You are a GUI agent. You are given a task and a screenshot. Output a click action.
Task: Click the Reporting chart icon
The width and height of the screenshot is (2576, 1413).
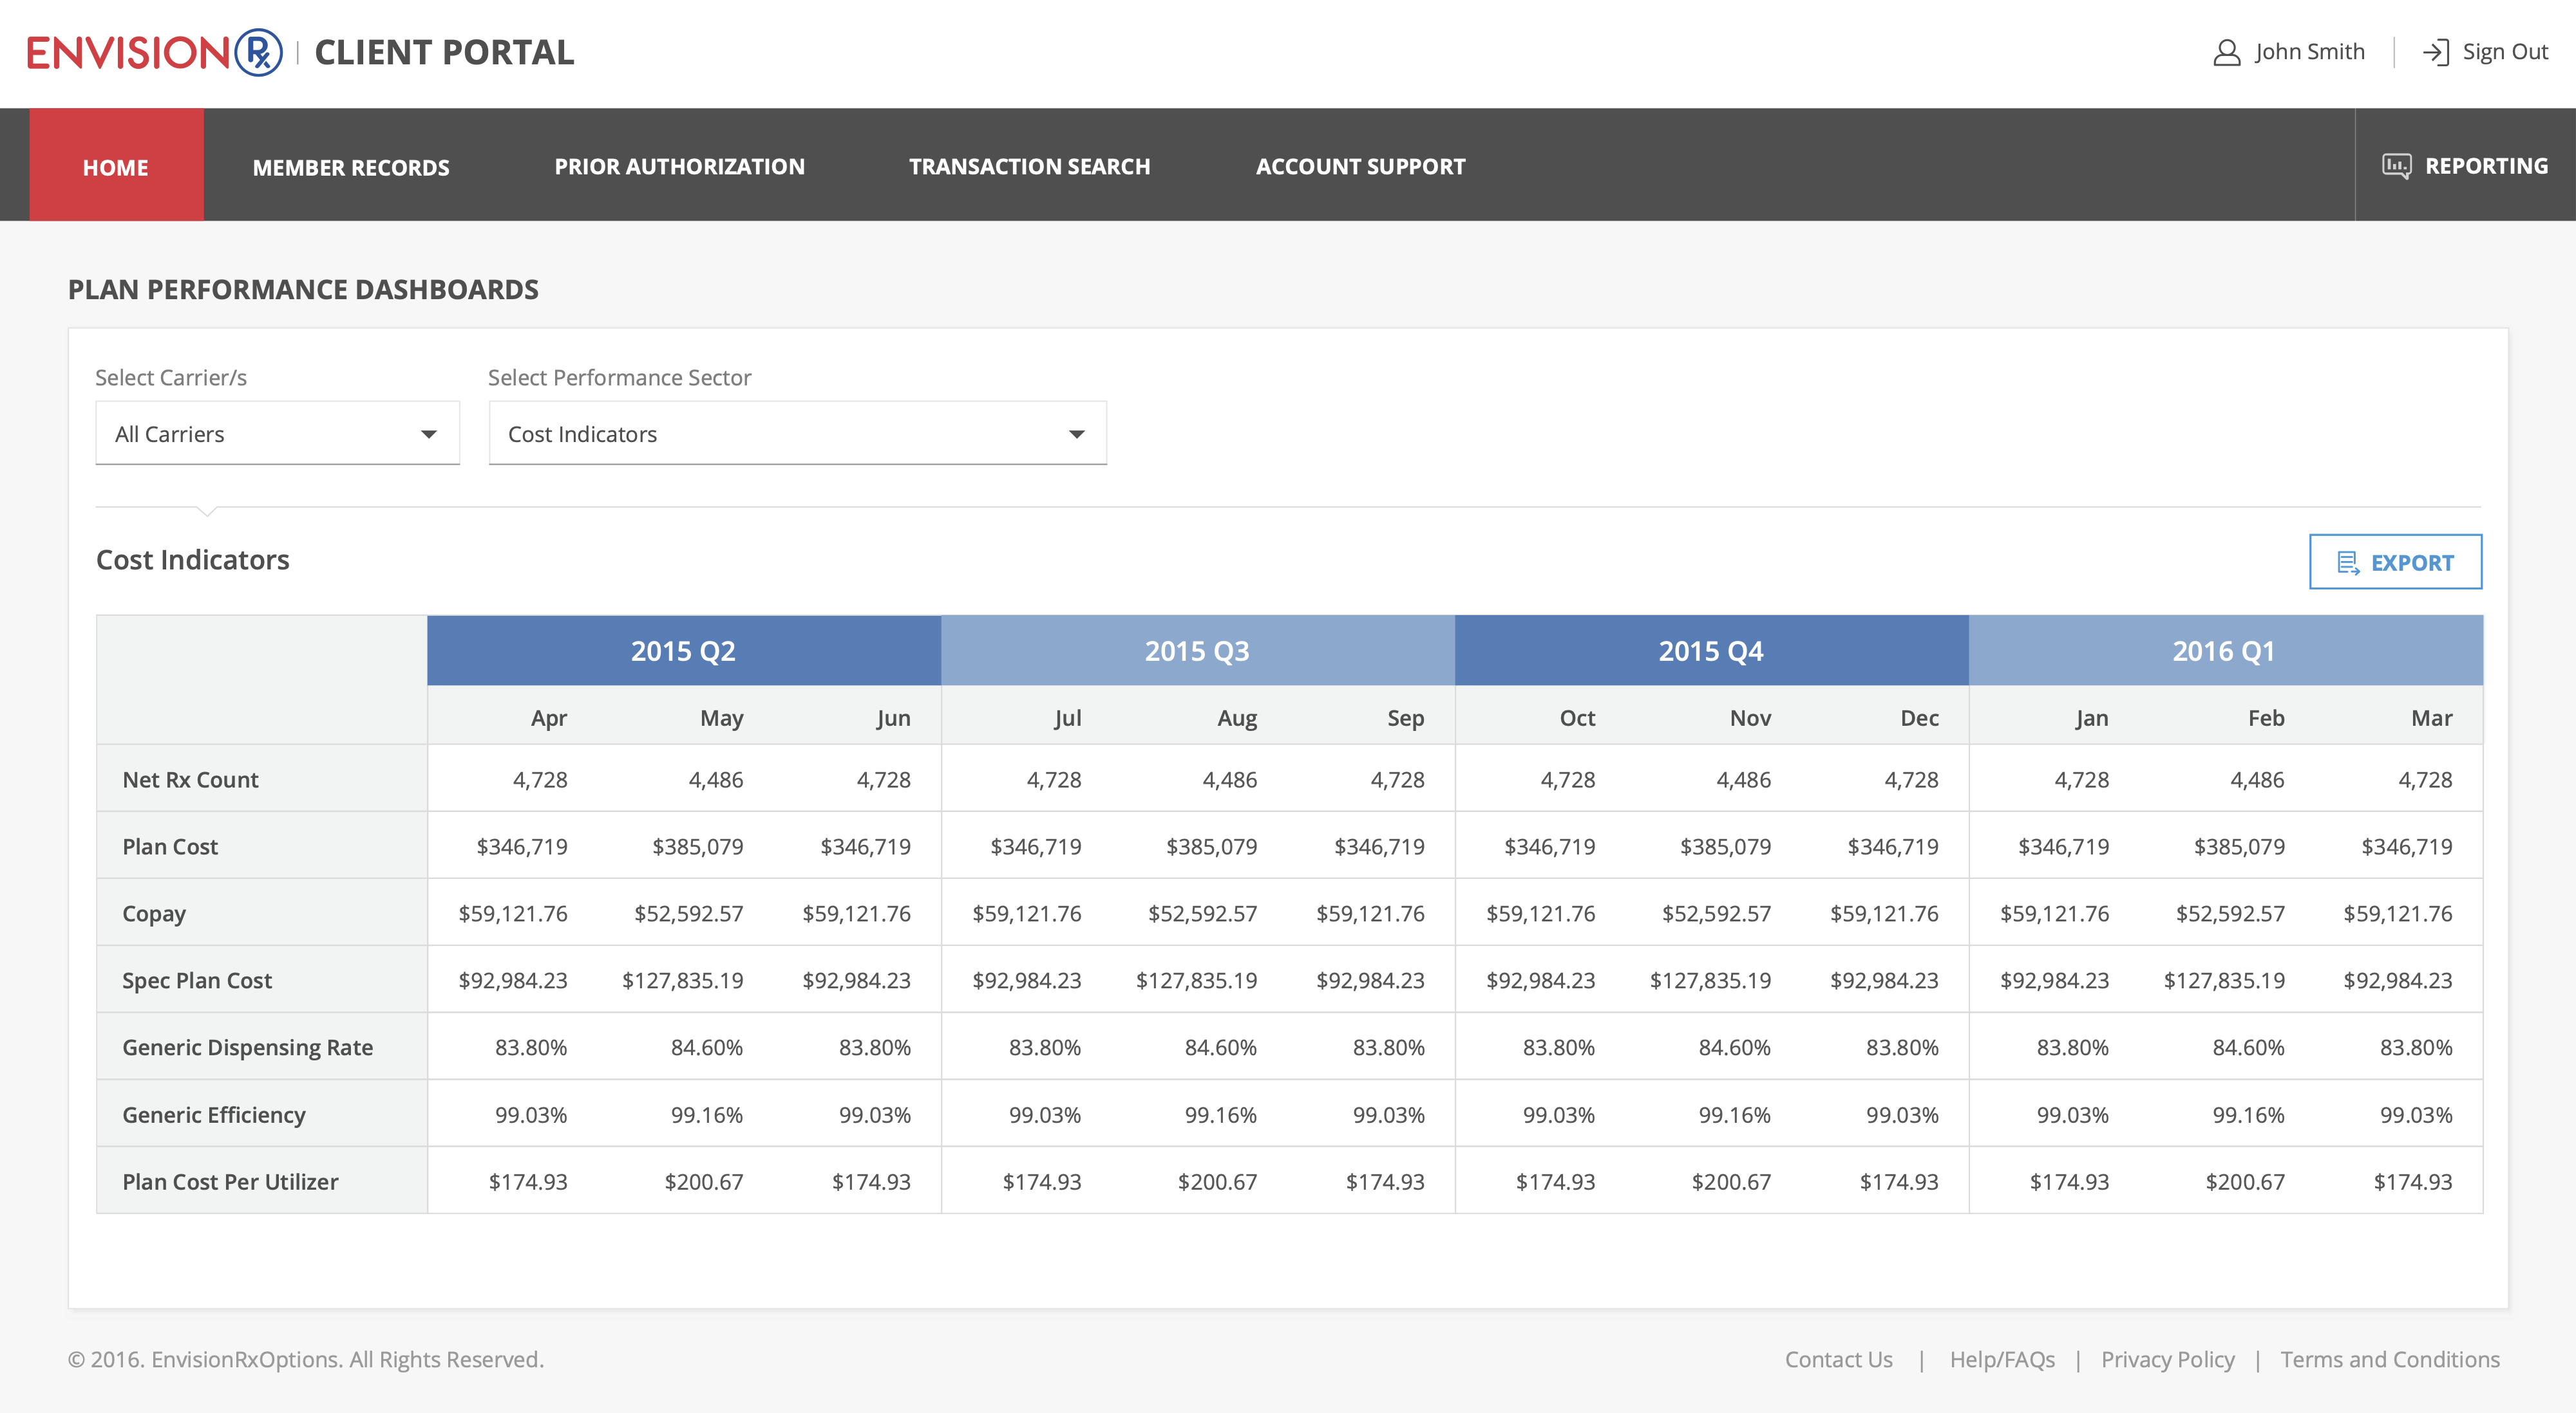click(x=2396, y=166)
